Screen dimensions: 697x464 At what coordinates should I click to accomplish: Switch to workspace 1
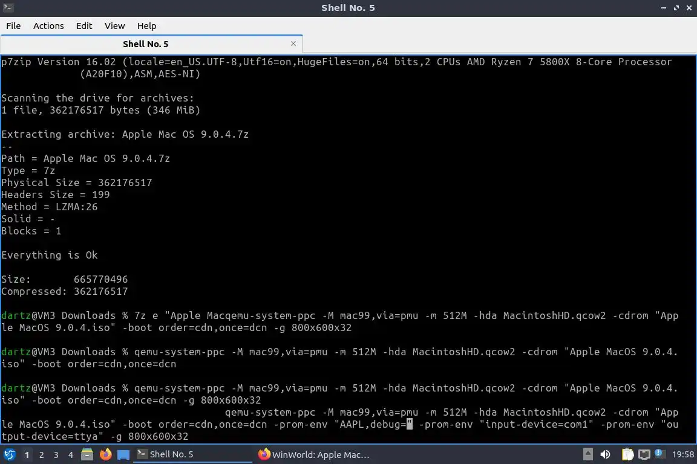coord(27,455)
